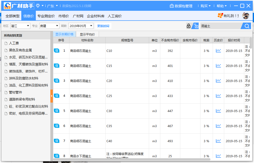
Task: Select 墙面、天棚装饰及屋面材料 category
Action: click(x=28, y=64)
